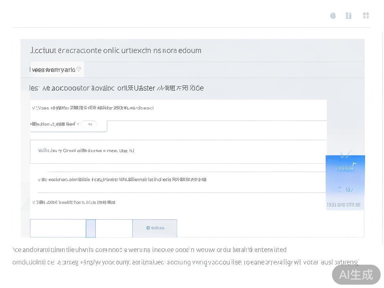Click the bordered text box in the form middle

[178, 152]
